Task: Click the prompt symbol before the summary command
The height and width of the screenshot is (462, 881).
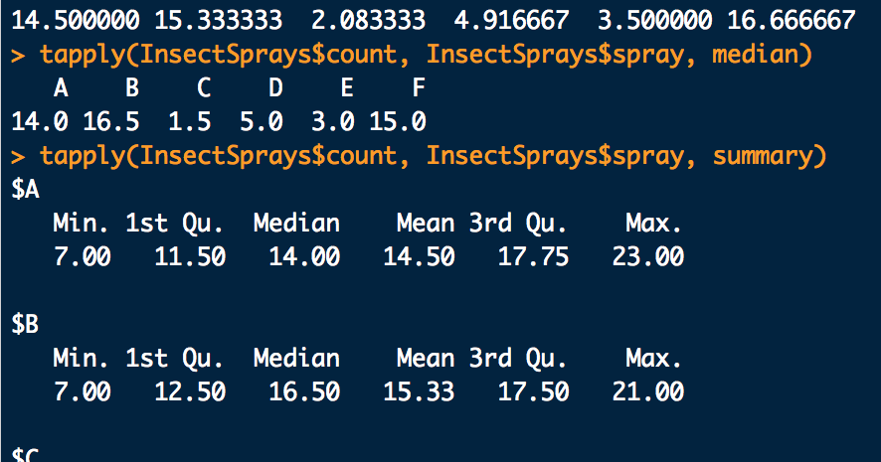Action: click(x=17, y=156)
